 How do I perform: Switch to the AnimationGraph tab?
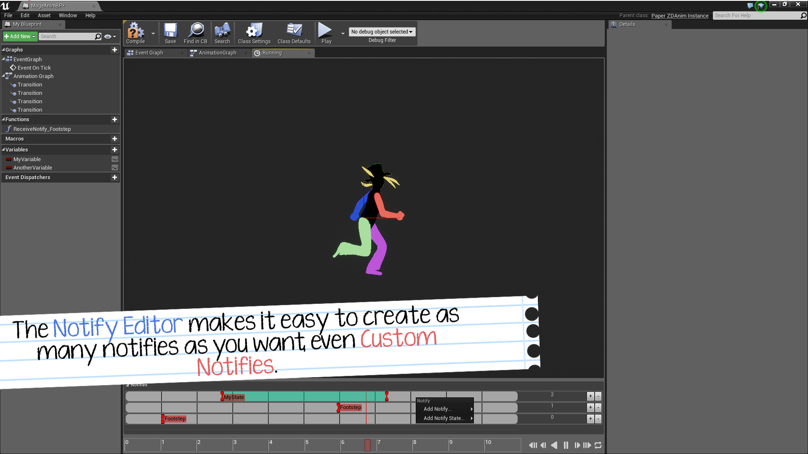pos(217,53)
